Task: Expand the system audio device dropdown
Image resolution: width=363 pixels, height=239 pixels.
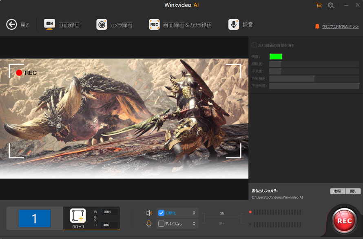Action: click(x=194, y=213)
